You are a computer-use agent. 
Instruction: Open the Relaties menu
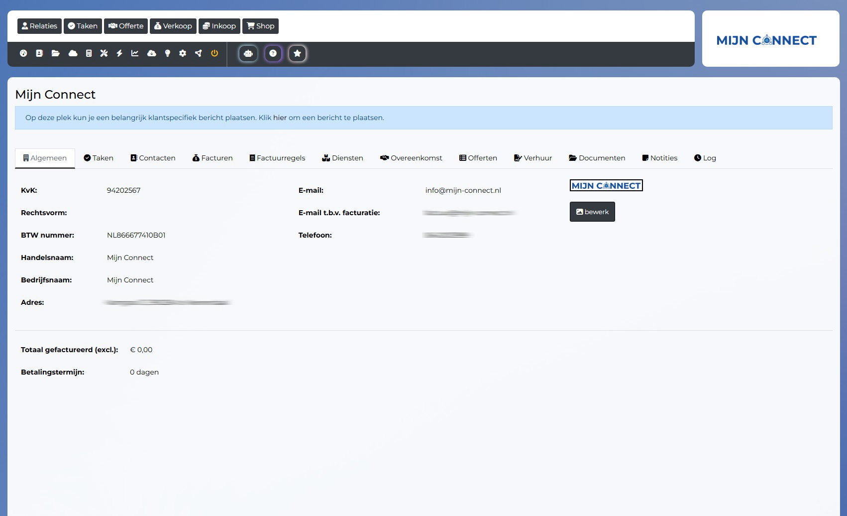pos(39,26)
